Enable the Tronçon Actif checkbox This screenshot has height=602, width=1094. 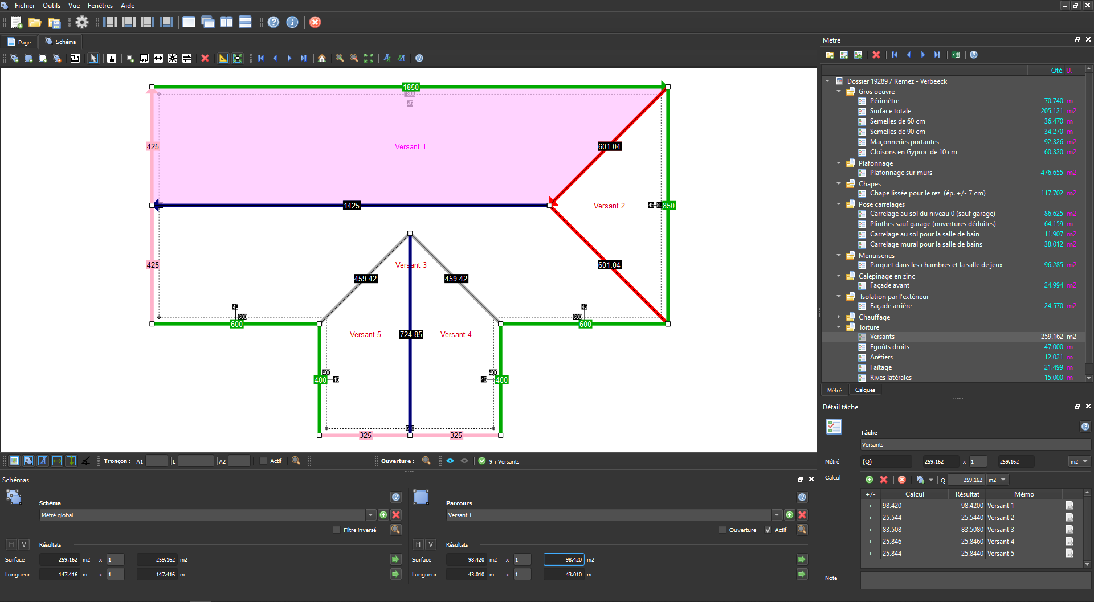[x=263, y=461]
